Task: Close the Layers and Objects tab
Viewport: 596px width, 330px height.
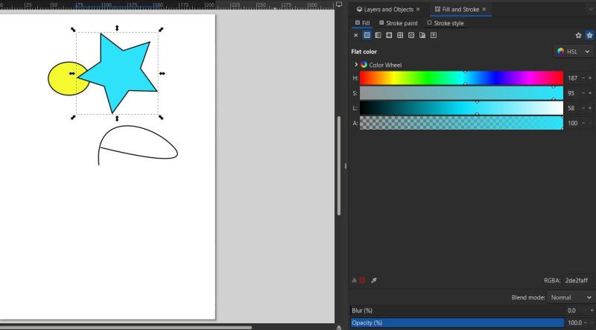Action: [x=418, y=9]
